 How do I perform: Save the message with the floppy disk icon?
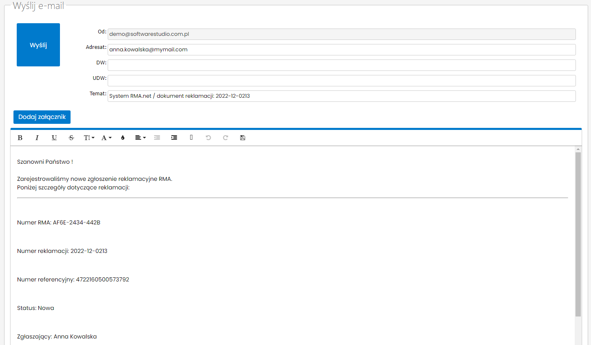243,138
